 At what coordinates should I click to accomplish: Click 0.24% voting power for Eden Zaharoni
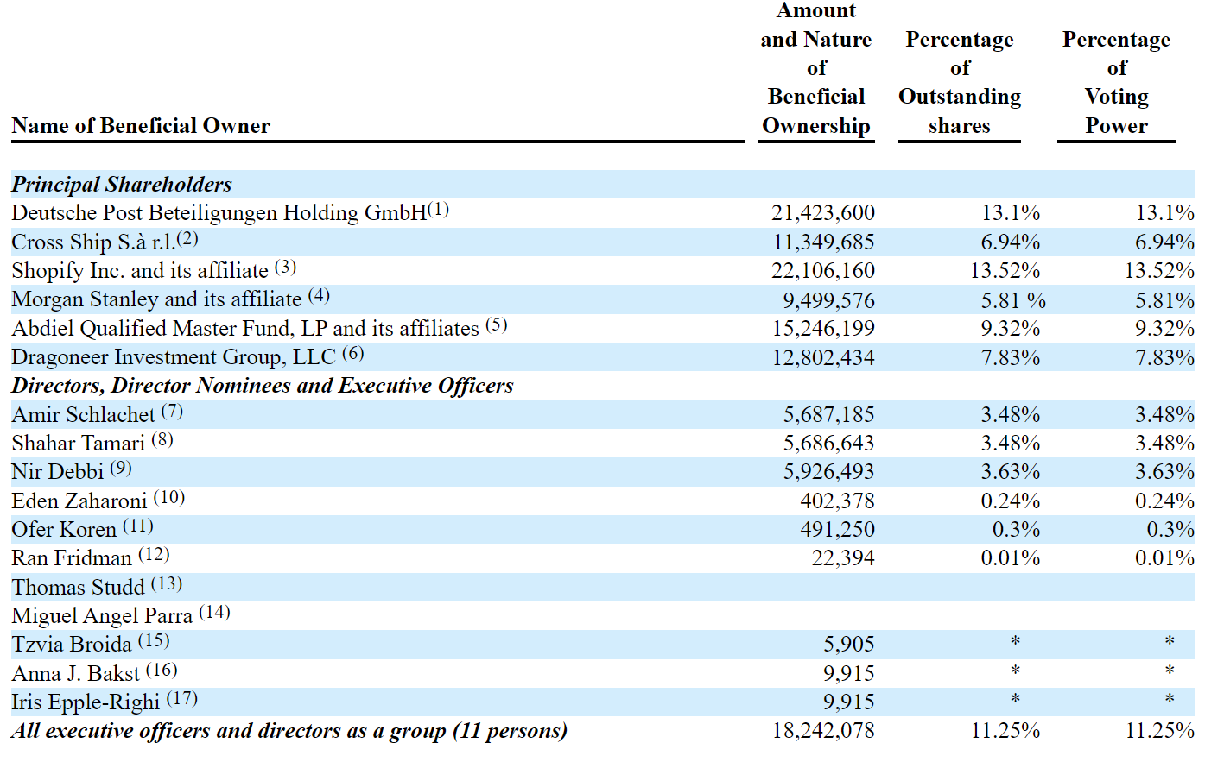click(x=1165, y=501)
